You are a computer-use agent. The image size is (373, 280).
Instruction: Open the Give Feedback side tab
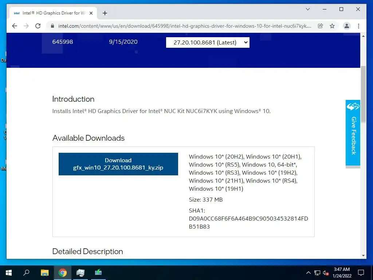(x=353, y=133)
